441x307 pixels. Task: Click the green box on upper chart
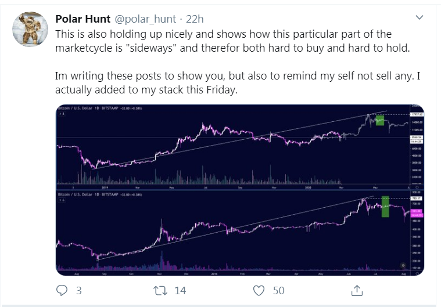[380, 121]
